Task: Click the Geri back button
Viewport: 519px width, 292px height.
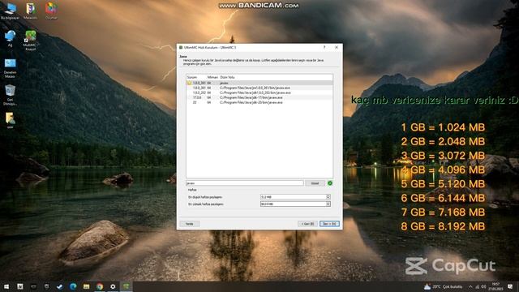Action: 307,224
